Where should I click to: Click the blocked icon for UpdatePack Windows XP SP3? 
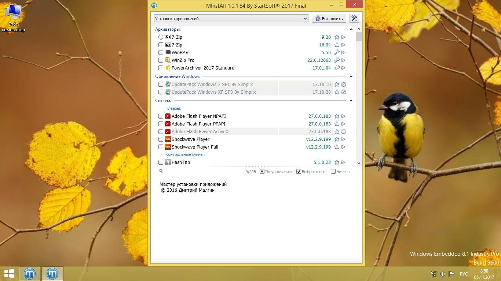click(x=344, y=92)
